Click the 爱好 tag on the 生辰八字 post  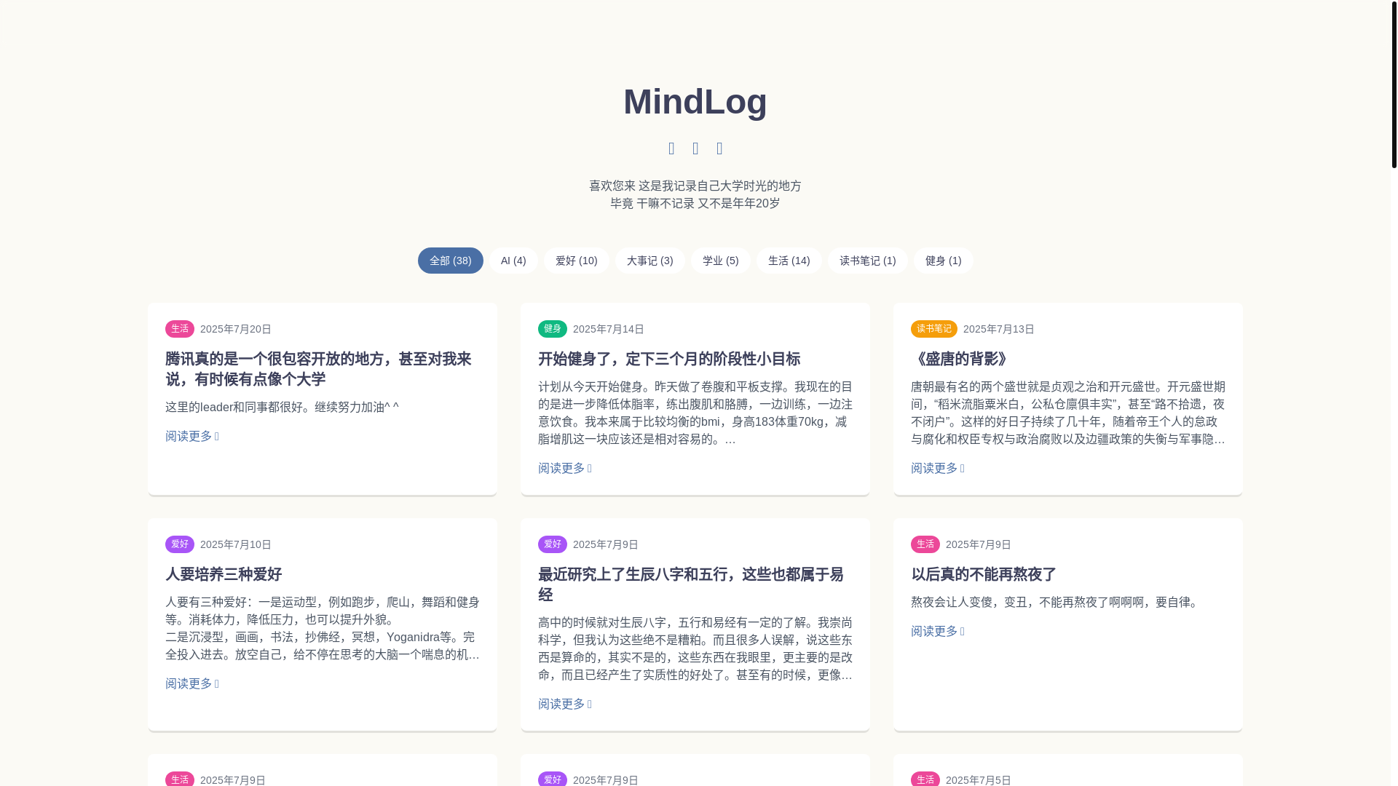(x=553, y=544)
